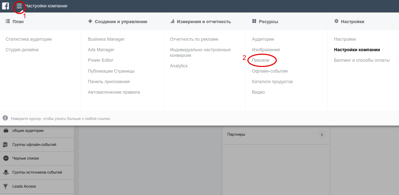
Task: Click the info icon near hover hint
Action: point(5,118)
